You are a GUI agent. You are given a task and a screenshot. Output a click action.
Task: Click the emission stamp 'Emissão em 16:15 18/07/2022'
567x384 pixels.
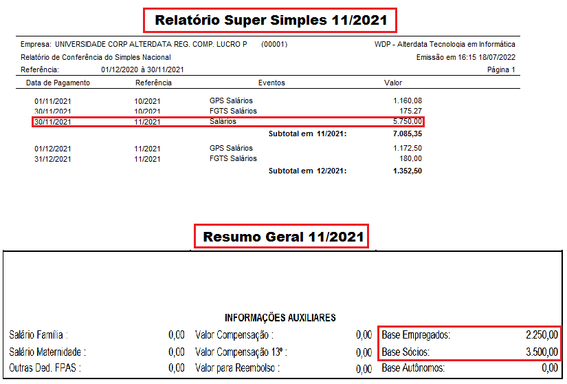(x=466, y=57)
